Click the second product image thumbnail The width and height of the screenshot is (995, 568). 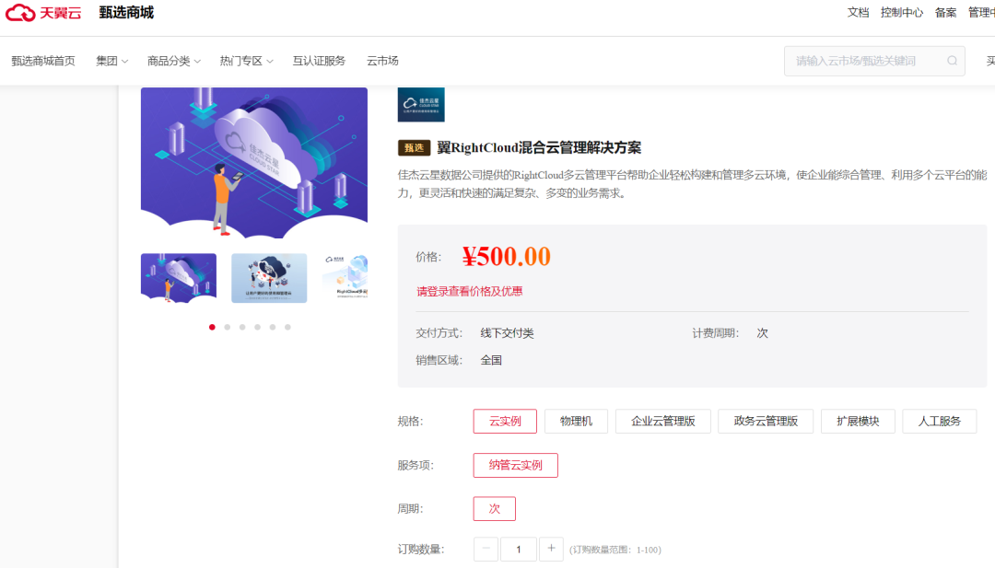[x=269, y=277]
